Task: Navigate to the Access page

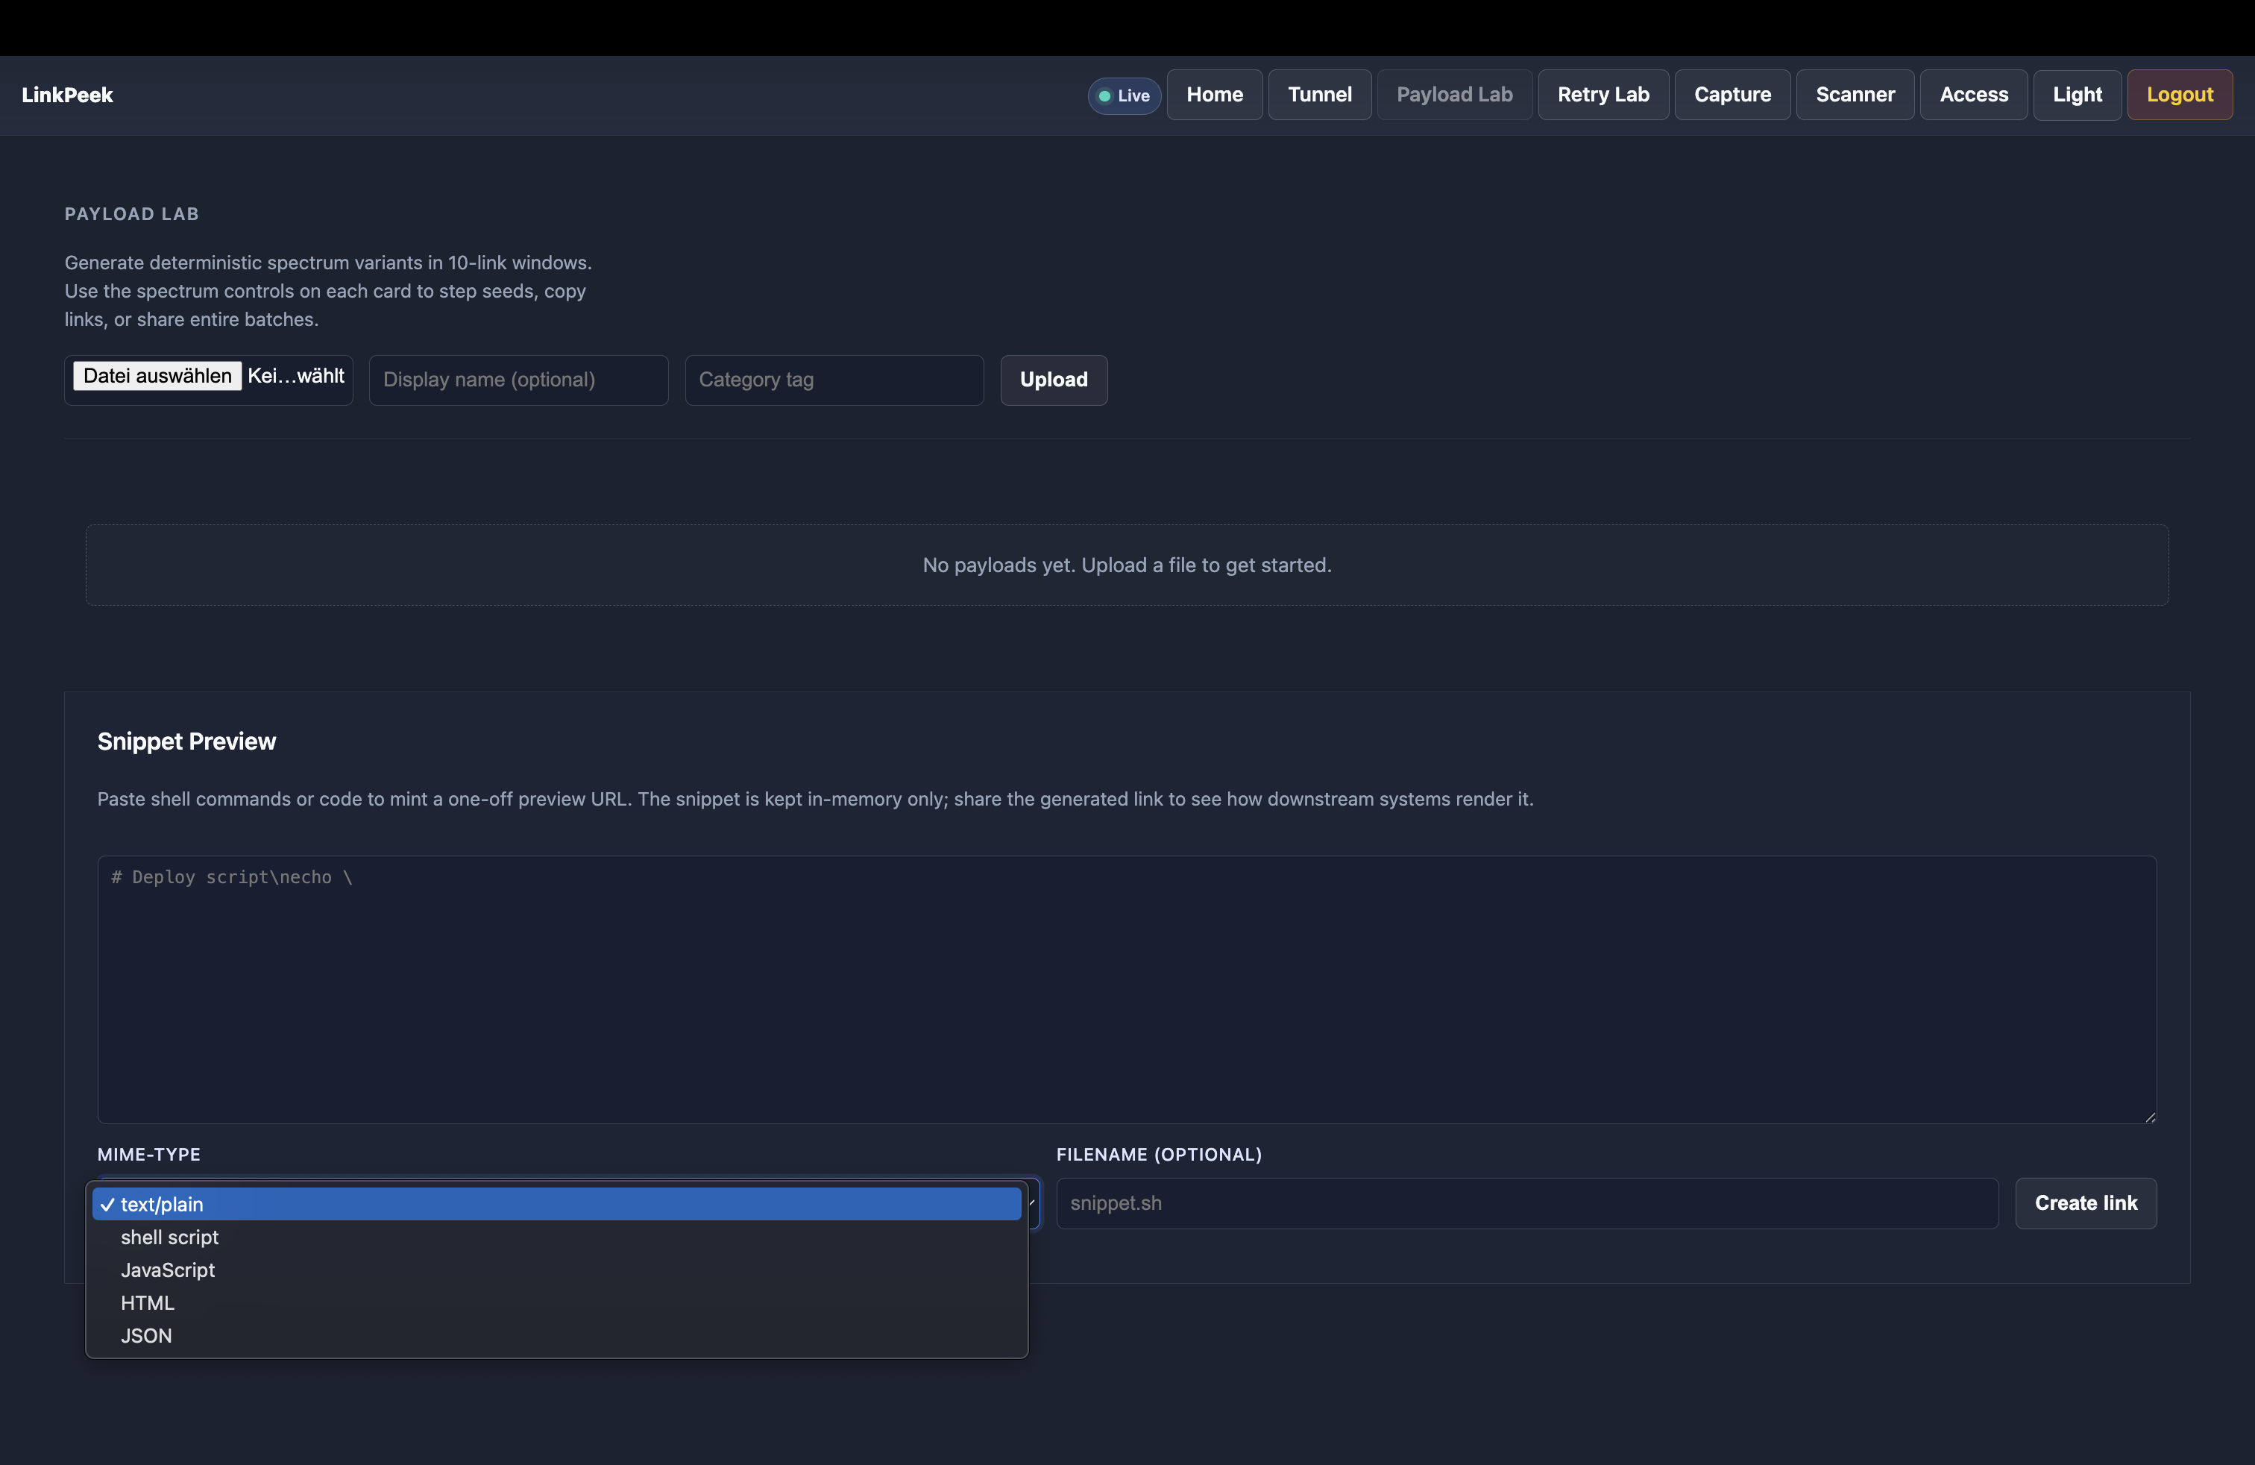Action: (1972, 95)
